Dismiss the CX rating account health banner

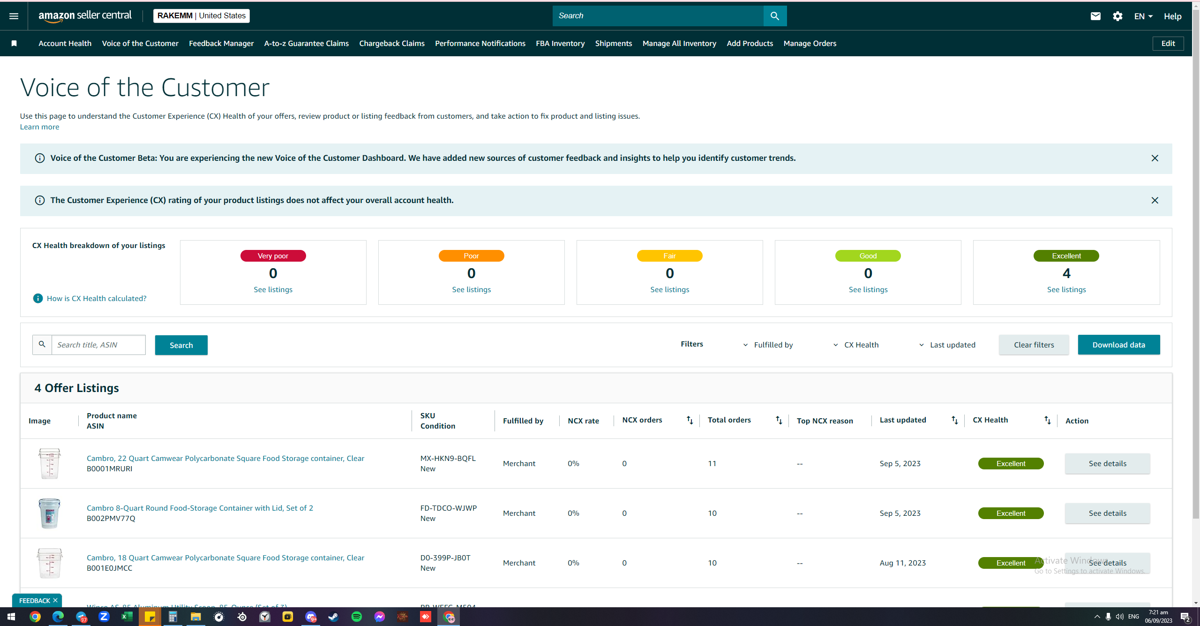(1155, 201)
